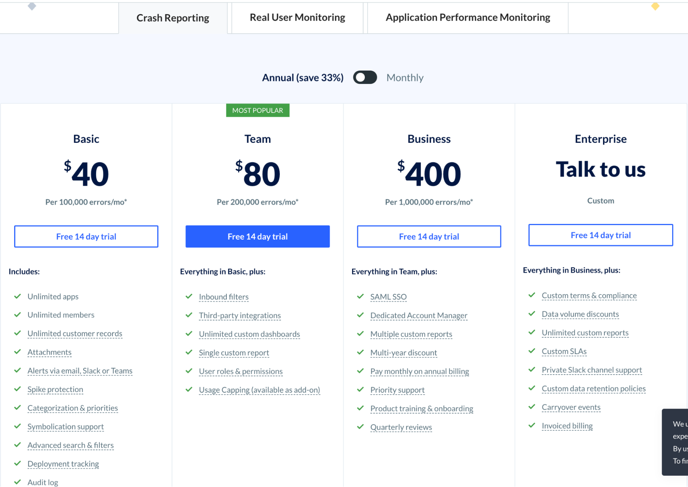The image size is (688, 487).
Task: Click the gray diamond icon at top left
Action: (32, 6)
